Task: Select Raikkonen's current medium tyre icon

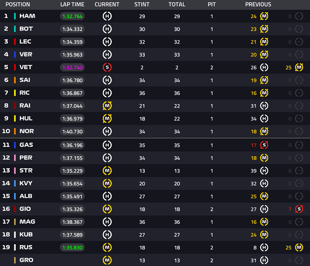Action: [x=107, y=106]
